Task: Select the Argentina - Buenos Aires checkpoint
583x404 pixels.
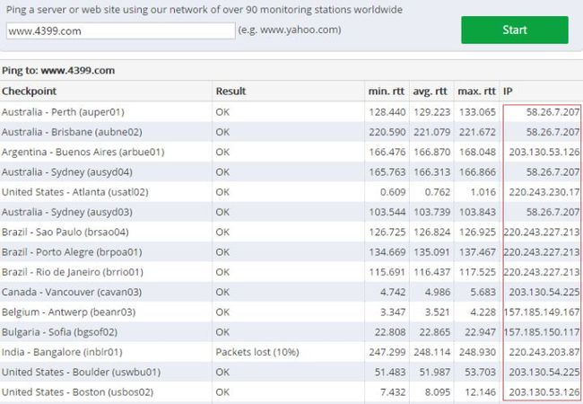Action: [83, 152]
